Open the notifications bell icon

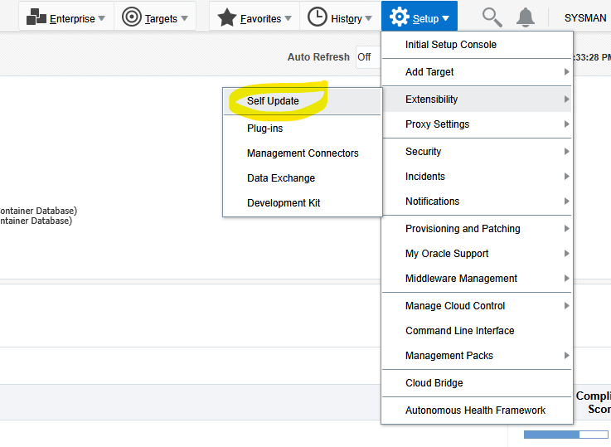[x=526, y=17]
